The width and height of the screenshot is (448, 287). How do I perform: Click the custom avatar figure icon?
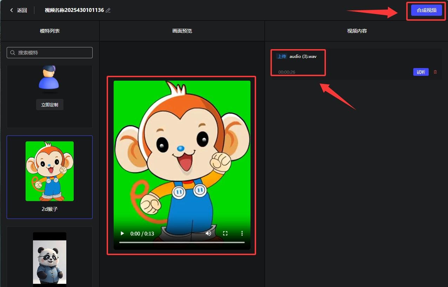click(49, 78)
